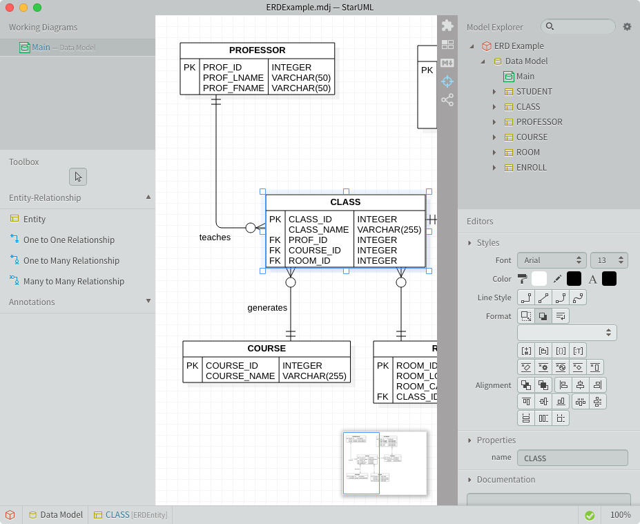Viewport: 640px width, 524px height.
Task: Click the align left icon
Action: [x=563, y=385]
